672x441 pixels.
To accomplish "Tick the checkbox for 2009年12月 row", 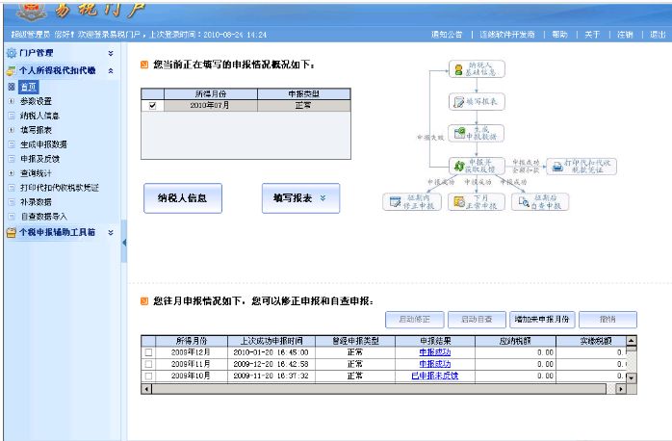I will click(148, 352).
